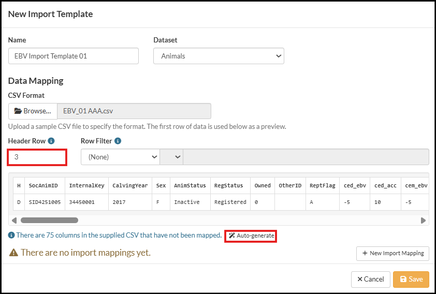
Task: Click the Header Row number field
Action: click(37, 157)
